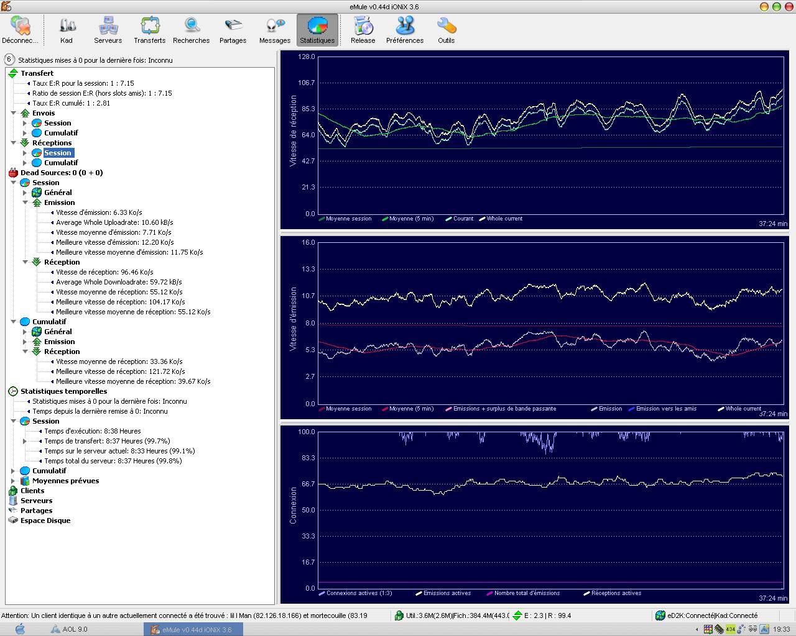Click 'Average Whole Downloadrate: 59.72 kB/s'
Viewport: 796px width, 636px height.
pos(119,282)
